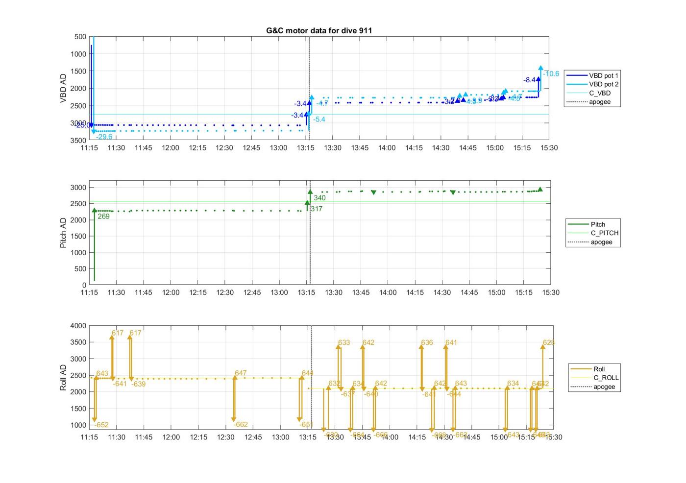Click the "14:00" tick under the Pitch plot
The width and height of the screenshot is (686, 483).
tap(388, 292)
